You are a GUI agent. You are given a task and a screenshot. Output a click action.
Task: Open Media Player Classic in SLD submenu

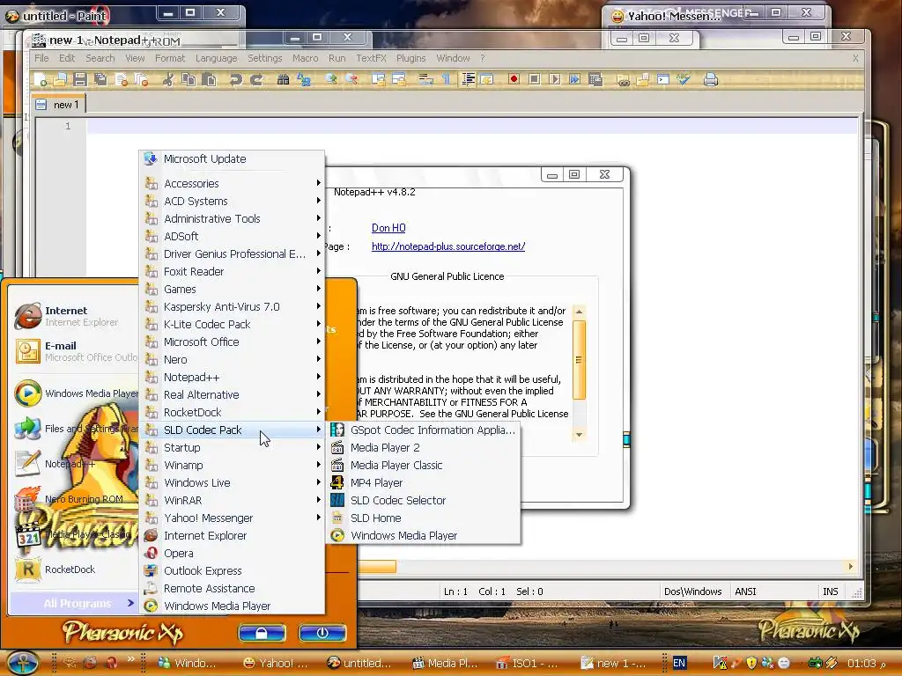[424, 465]
